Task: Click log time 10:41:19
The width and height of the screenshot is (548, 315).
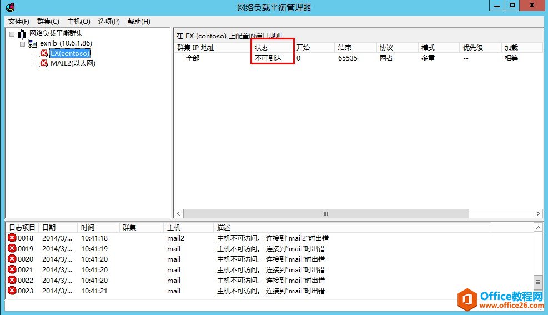Action: tap(94, 248)
